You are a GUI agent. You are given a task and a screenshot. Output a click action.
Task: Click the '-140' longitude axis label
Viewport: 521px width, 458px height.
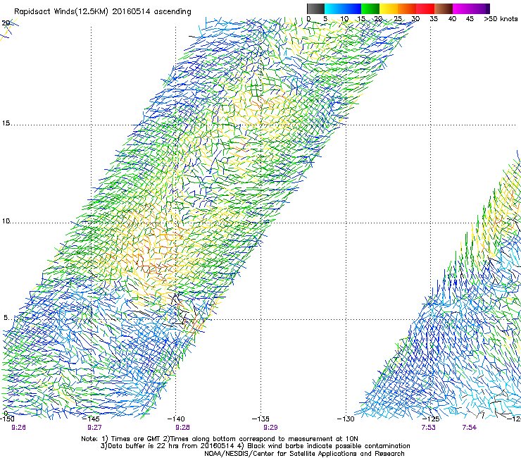176,419
